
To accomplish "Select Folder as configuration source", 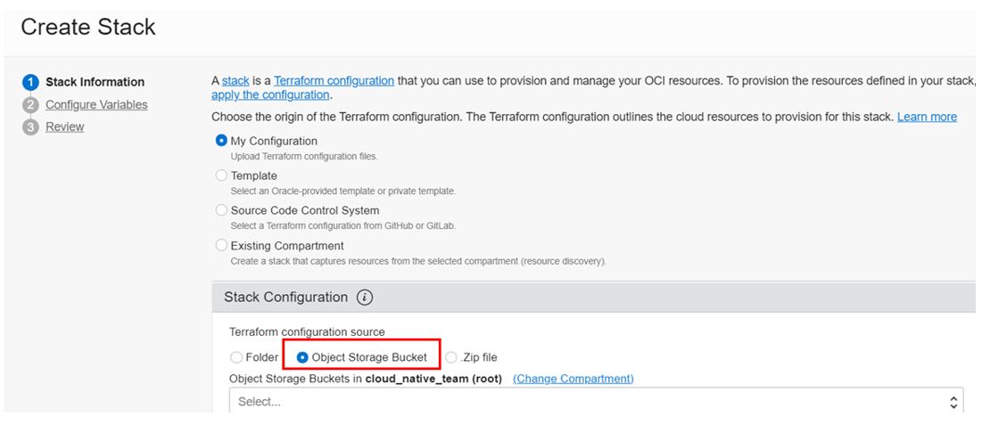I will tap(236, 357).
